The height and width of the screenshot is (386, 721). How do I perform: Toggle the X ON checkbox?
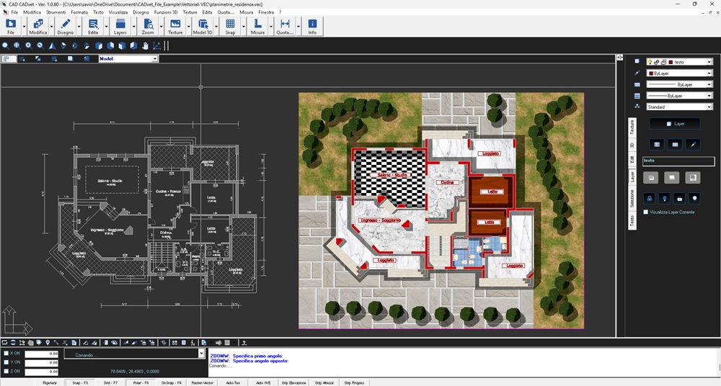6,354
